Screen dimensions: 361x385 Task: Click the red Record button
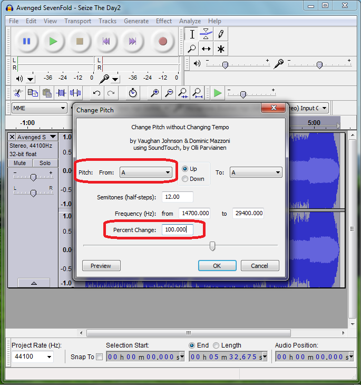coord(163,41)
